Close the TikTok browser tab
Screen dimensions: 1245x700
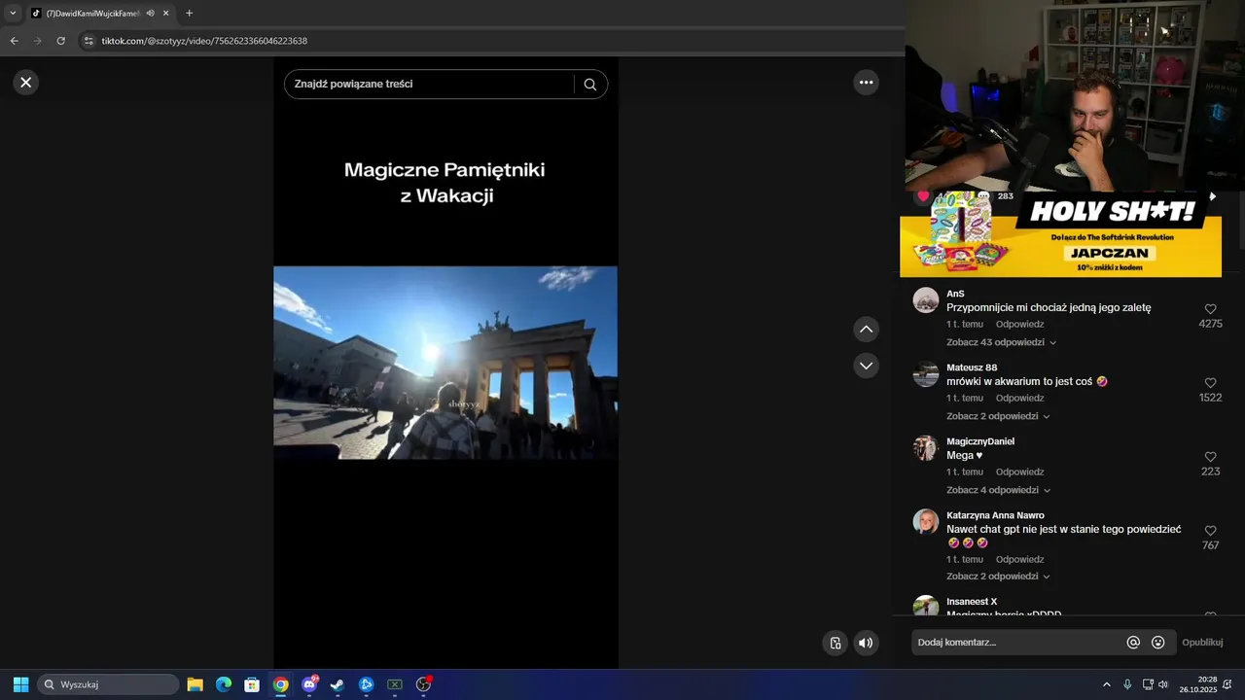click(166, 14)
